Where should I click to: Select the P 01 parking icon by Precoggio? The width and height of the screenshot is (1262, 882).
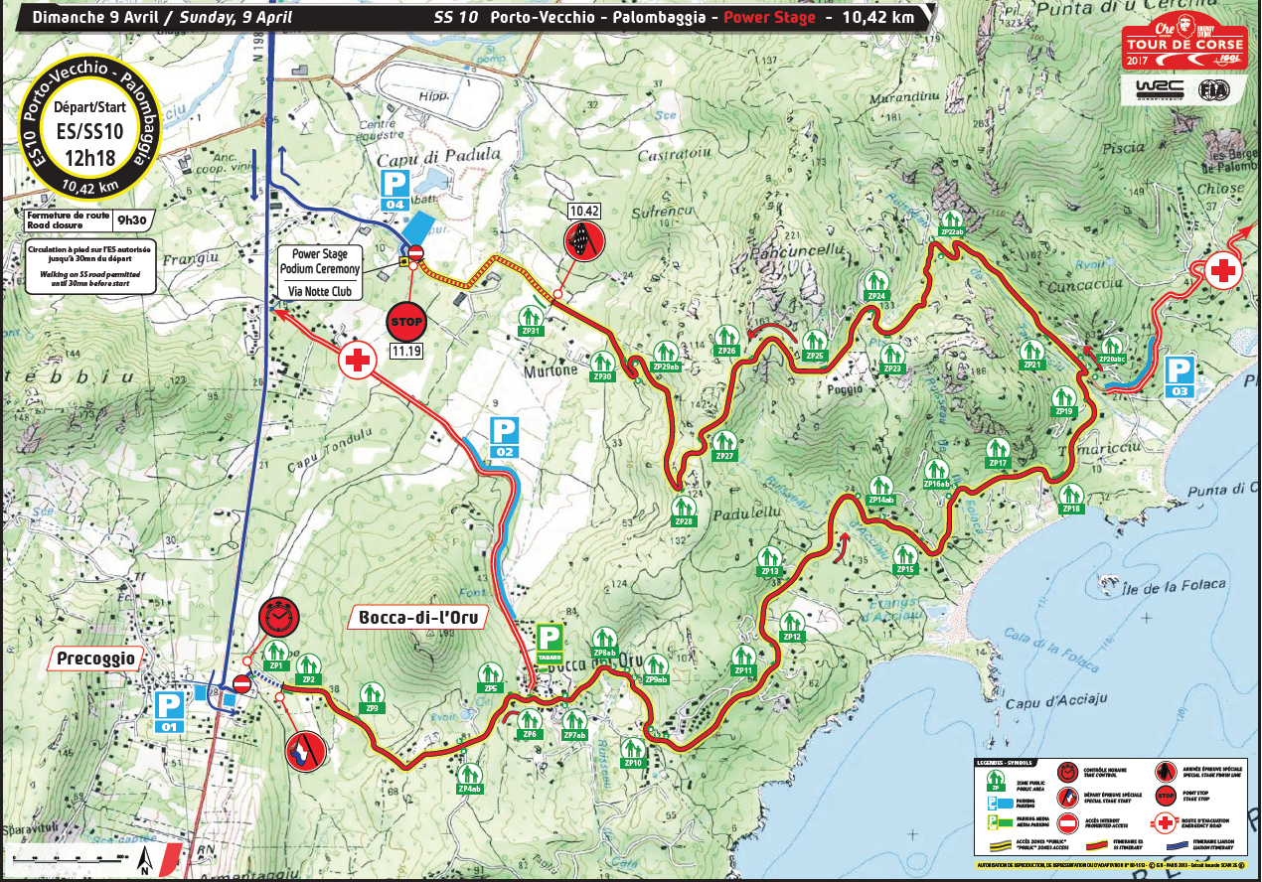point(169,711)
